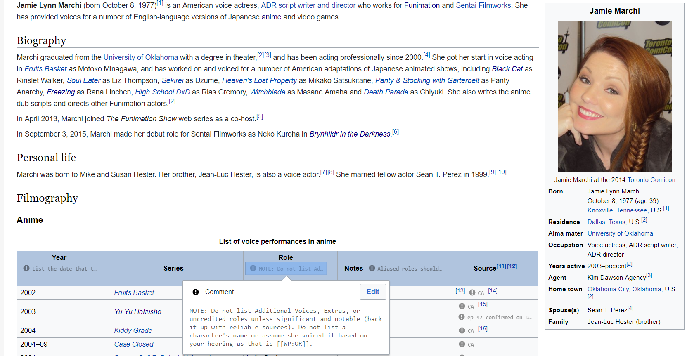This screenshot has height=356, width=687.
Task: Open the Black Cat link
Action: pos(507,69)
